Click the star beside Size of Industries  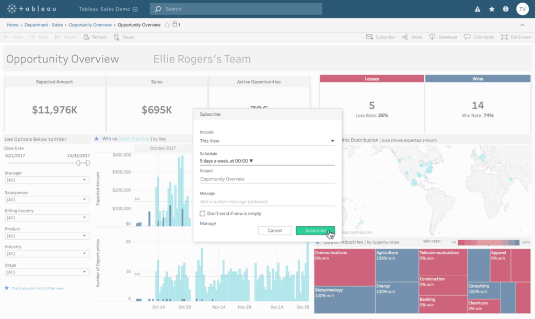318,242
